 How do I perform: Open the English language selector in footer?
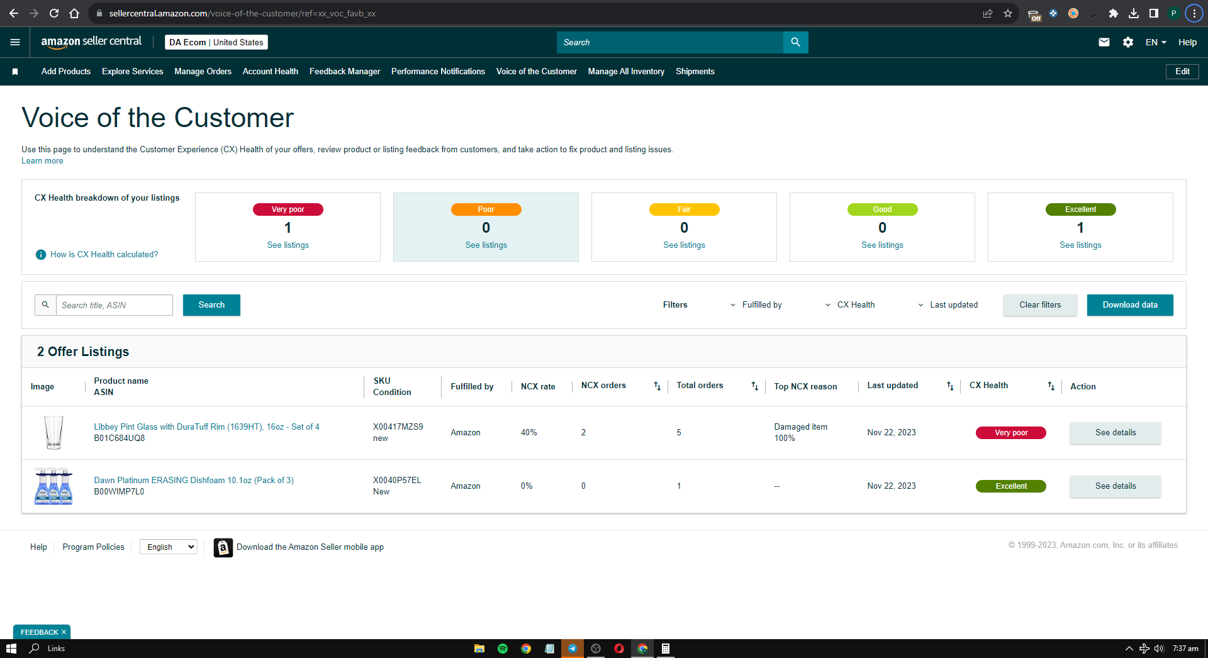coord(169,547)
